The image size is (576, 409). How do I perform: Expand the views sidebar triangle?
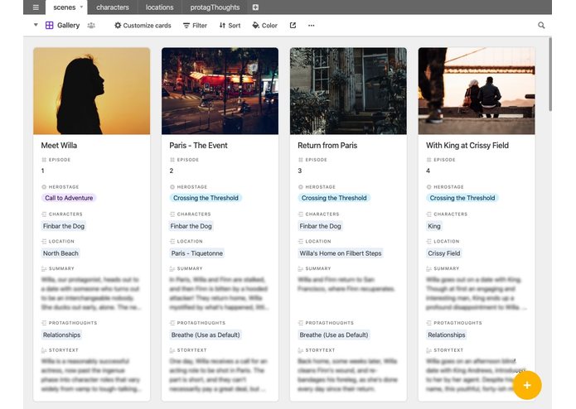[x=36, y=25]
